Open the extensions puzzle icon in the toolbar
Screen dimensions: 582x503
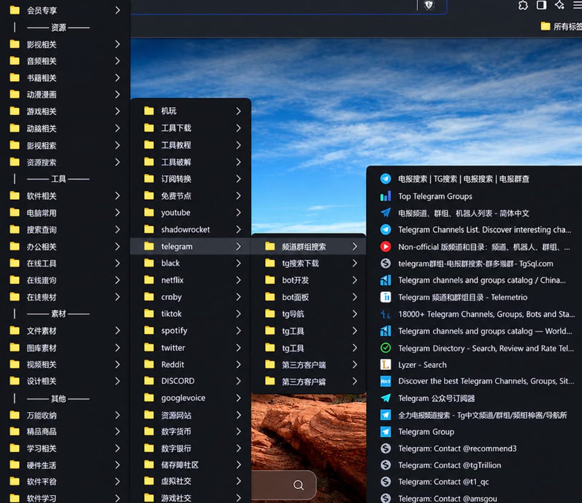pyautogui.click(x=523, y=5)
